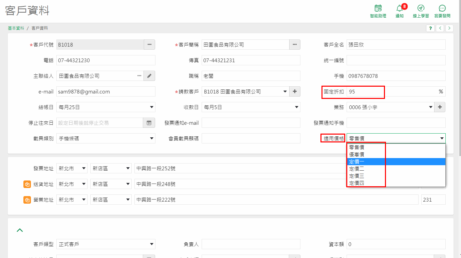The image size is (461, 258).
Task: Open the 結帳日 dropdown
Action: 106,107
